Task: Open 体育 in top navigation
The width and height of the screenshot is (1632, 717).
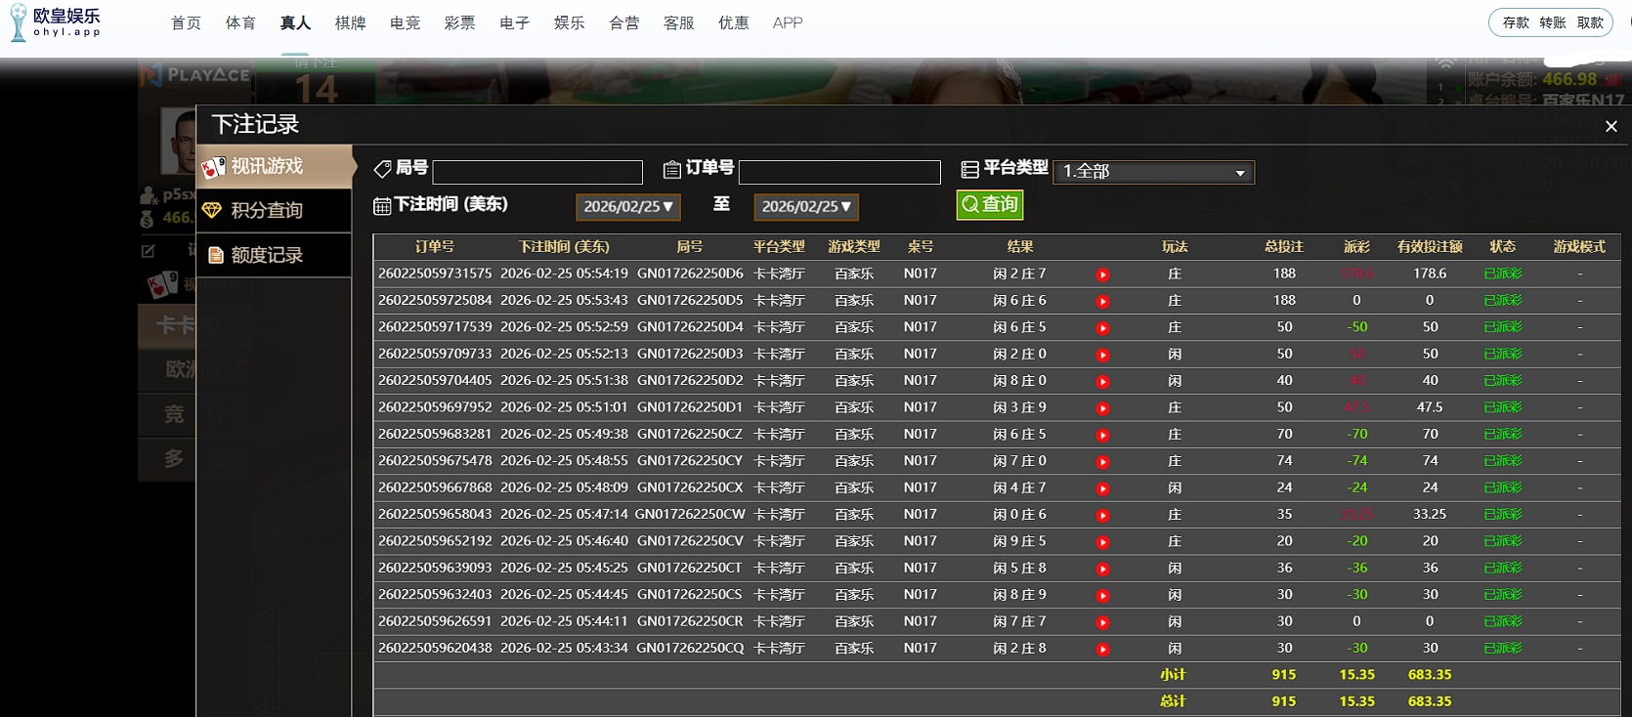Action: [x=240, y=22]
